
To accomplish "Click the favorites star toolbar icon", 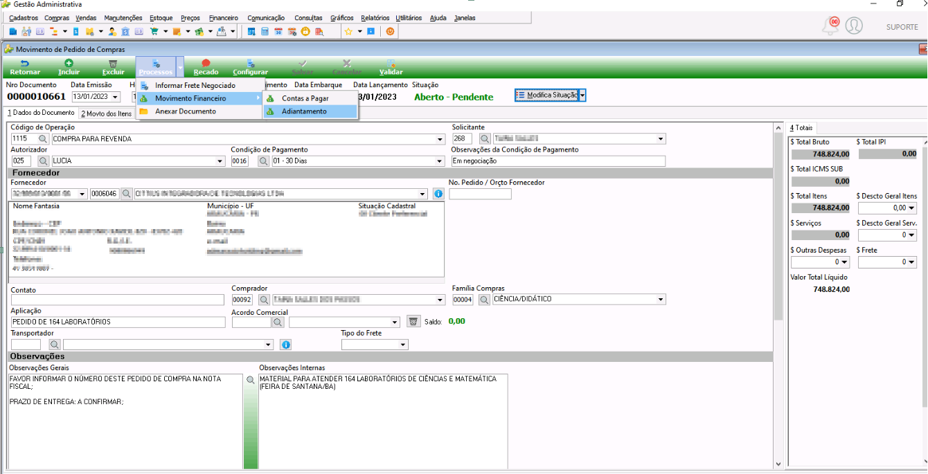I will point(348,31).
